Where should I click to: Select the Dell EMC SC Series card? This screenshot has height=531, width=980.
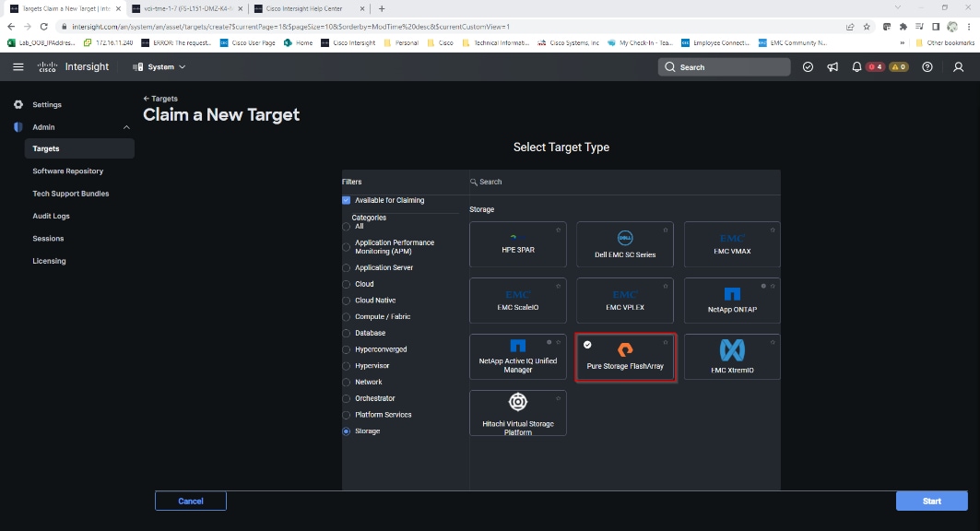[625, 244]
